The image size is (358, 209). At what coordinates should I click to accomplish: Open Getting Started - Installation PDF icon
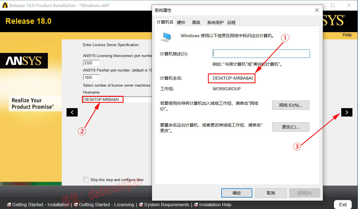tap(9, 205)
